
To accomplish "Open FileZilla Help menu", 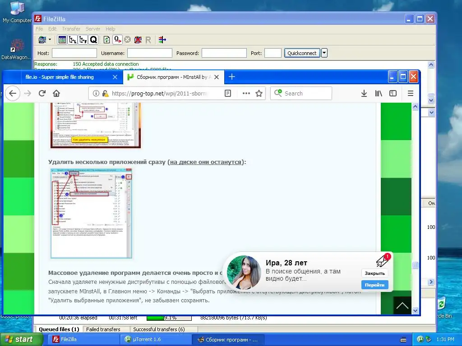I will (x=111, y=29).
